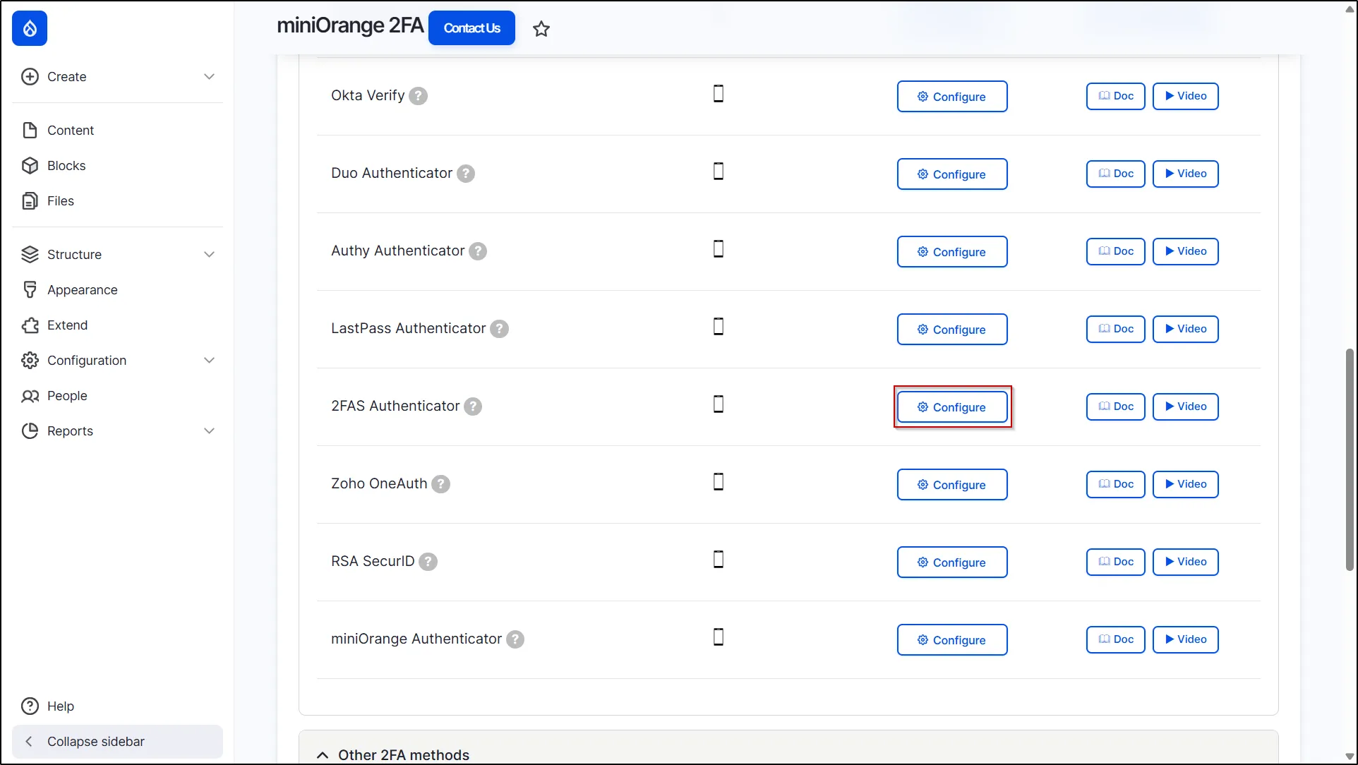Click the vertical page scrollbar thumb
Viewport: 1358px width, 765px height.
tap(1350, 459)
